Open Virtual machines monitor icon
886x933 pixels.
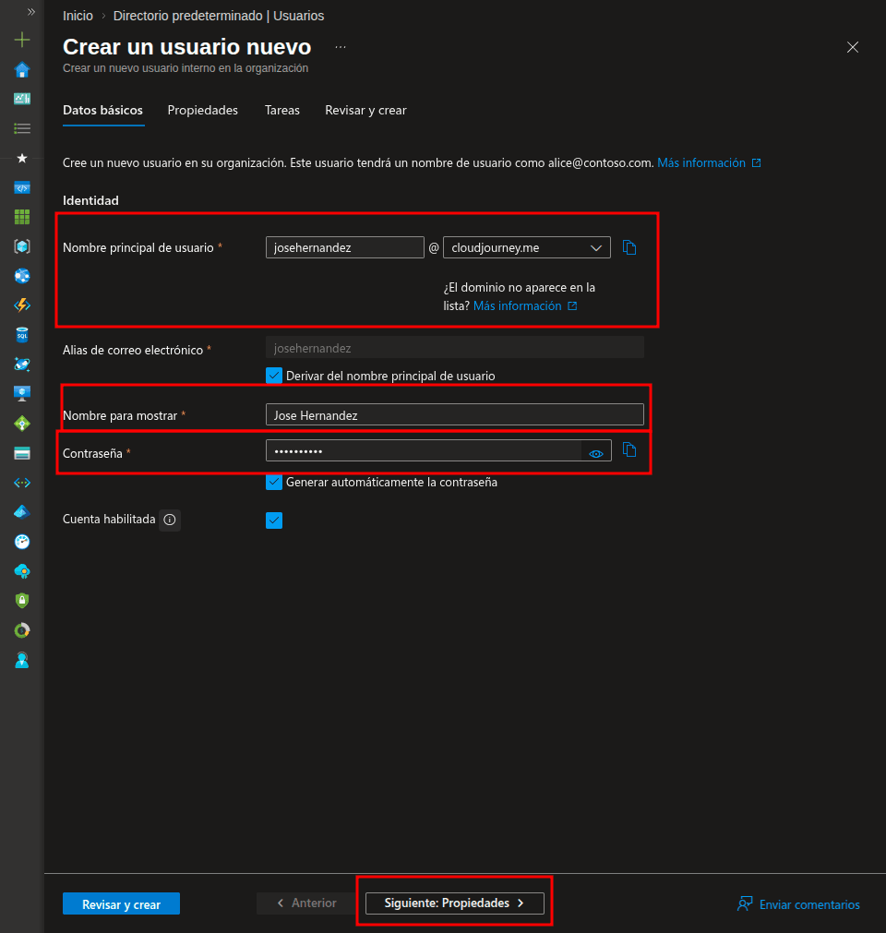[x=22, y=393]
